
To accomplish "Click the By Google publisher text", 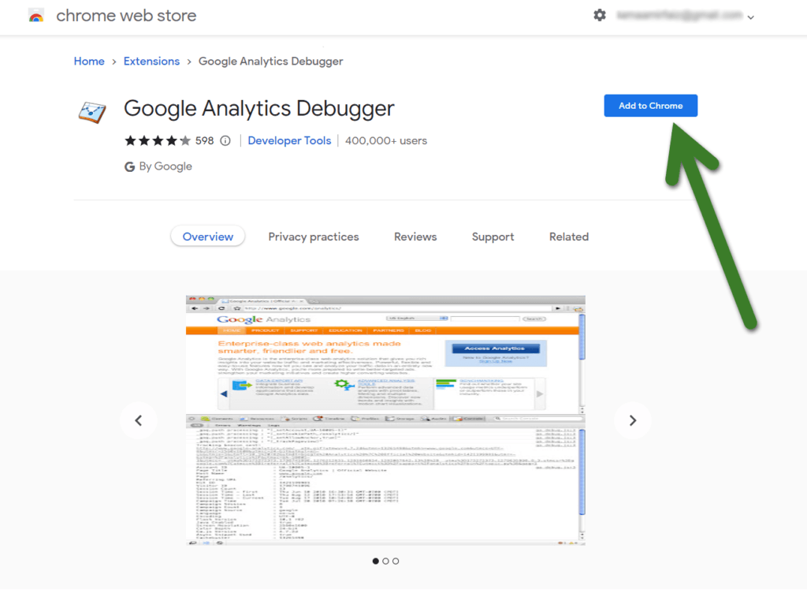I will pos(165,166).
